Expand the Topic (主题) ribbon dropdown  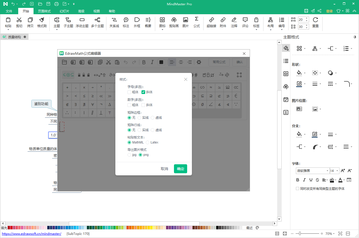tap(57, 29)
